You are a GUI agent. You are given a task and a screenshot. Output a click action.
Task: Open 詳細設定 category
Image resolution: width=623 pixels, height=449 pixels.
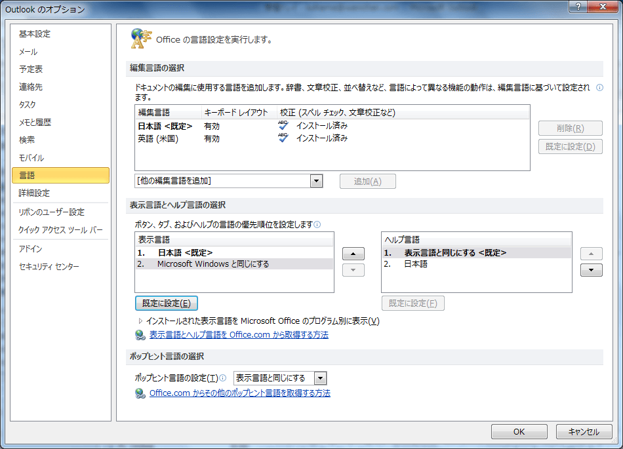point(60,193)
